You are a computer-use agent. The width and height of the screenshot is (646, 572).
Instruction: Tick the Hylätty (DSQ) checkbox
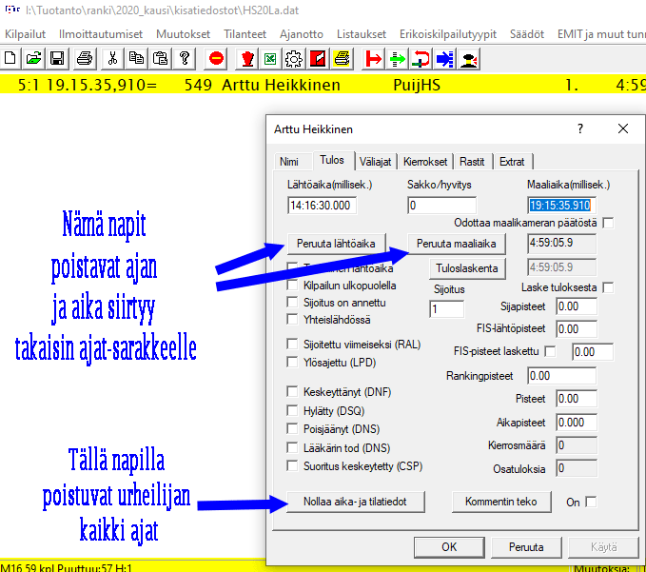coord(293,410)
